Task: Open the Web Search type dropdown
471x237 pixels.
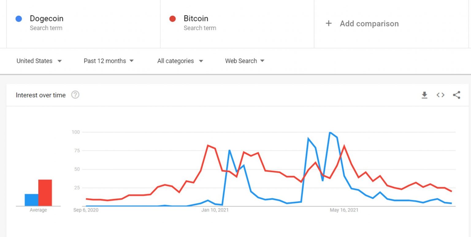Action: (x=245, y=61)
